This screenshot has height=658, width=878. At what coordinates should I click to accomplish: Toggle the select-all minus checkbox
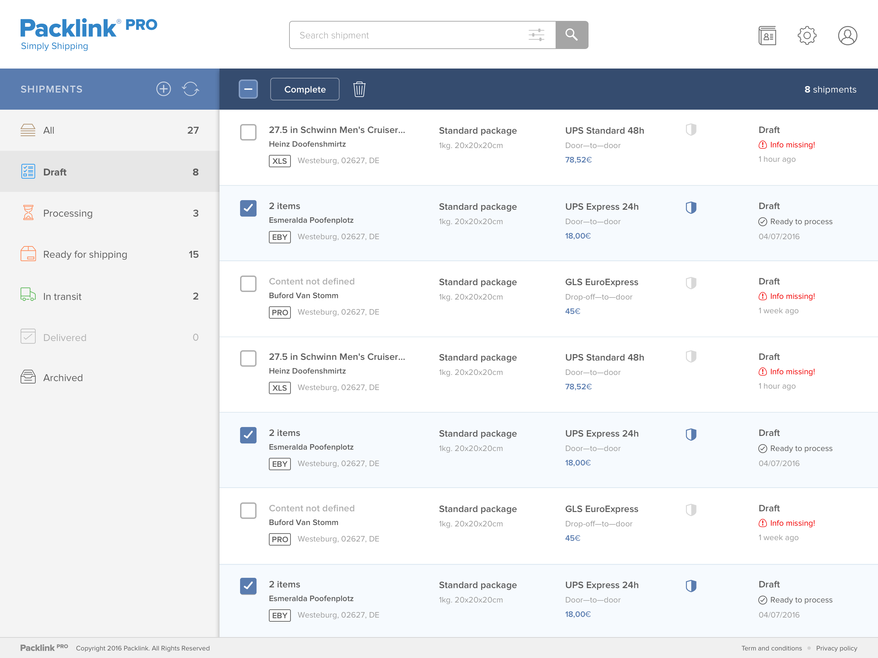tap(248, 89)
